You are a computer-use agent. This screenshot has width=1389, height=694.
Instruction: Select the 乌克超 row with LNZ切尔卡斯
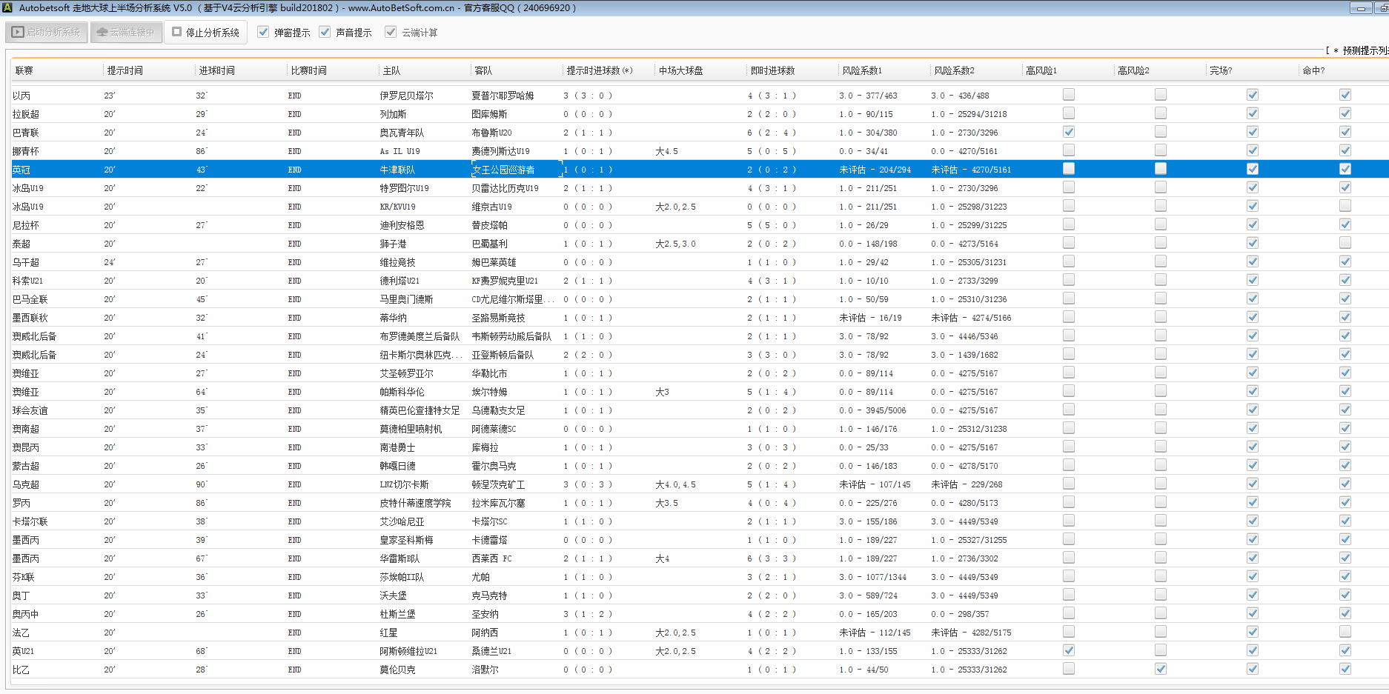coord(404,484)
